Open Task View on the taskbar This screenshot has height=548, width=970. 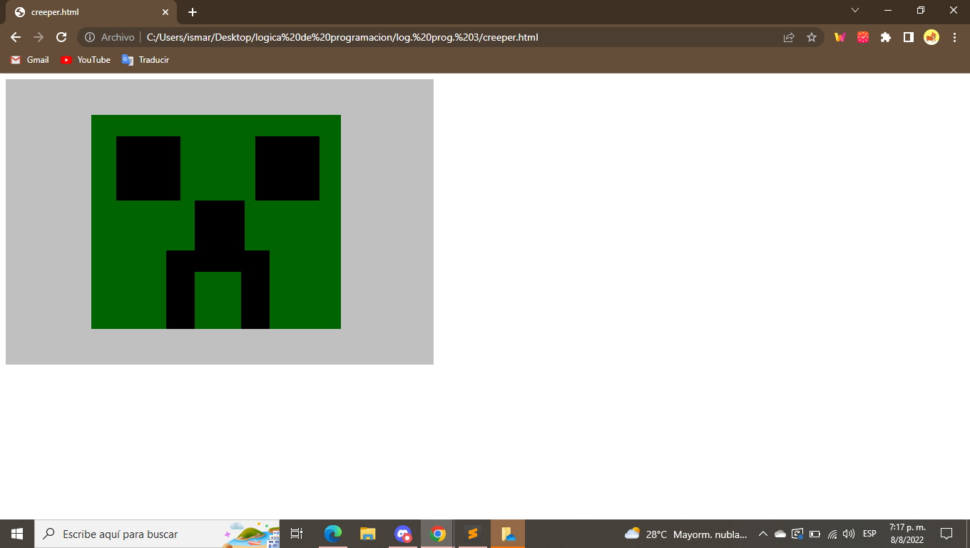(x=297, y=534)
